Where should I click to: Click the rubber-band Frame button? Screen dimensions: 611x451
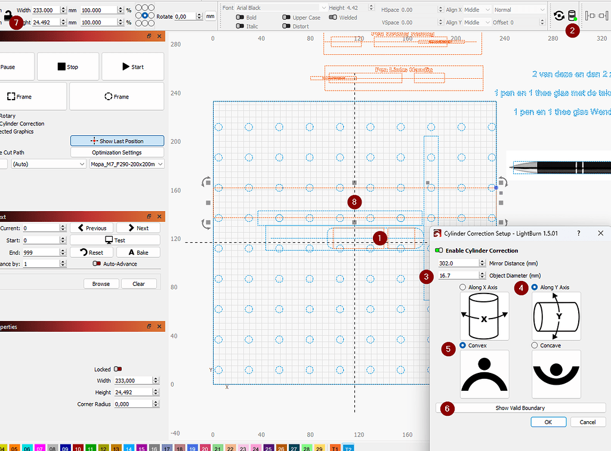click(x=116, y=96)
